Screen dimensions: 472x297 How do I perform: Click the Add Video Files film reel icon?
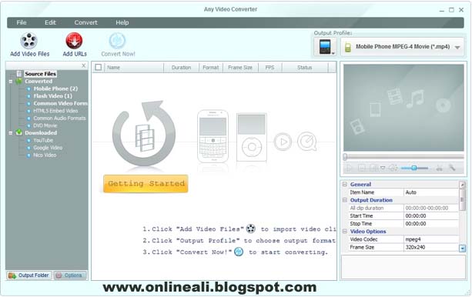click(x=29, y=41)
